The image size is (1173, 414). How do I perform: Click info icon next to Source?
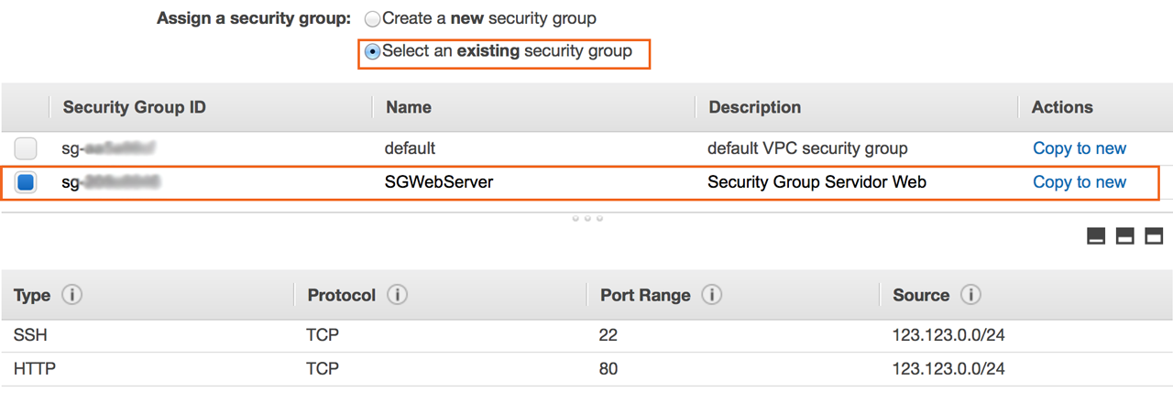pos(970,296)
